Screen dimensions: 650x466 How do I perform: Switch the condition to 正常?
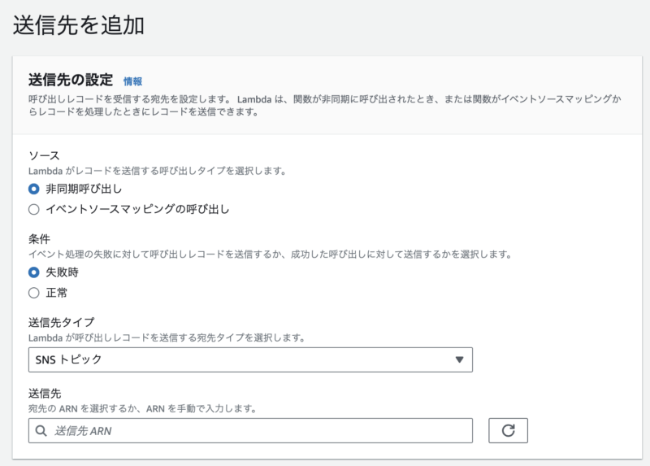34,292
